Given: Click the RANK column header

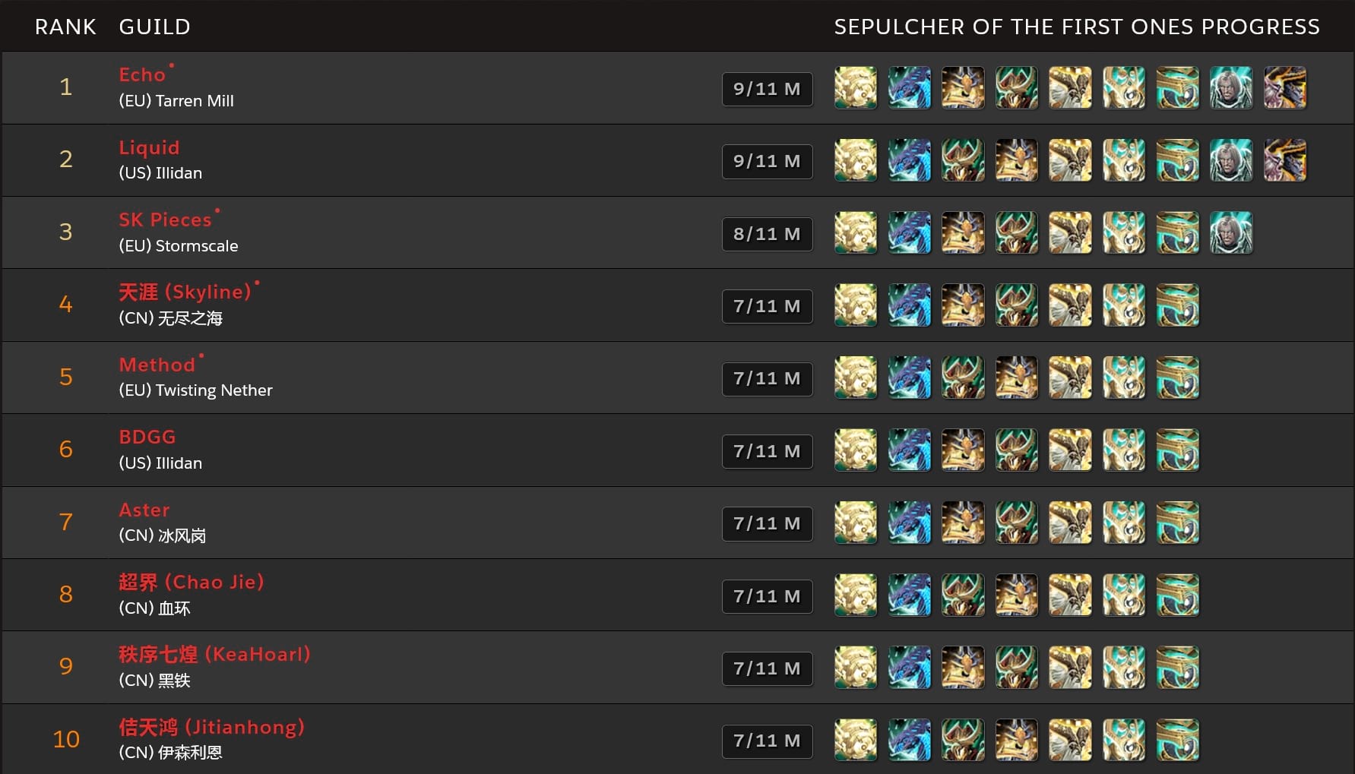Looking at the screenshot, I should point(65,27).
